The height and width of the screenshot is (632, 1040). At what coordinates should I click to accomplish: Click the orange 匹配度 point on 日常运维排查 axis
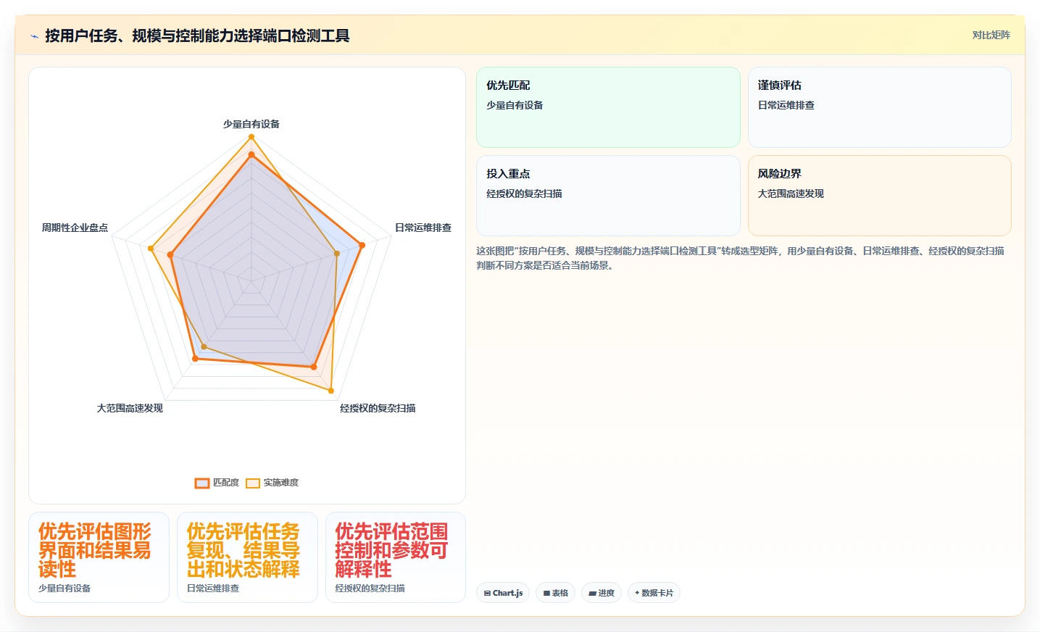362,245
